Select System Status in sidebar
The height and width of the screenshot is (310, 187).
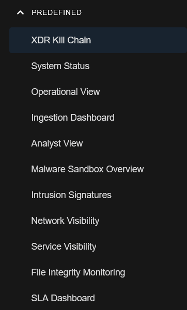tap(60, 66)
